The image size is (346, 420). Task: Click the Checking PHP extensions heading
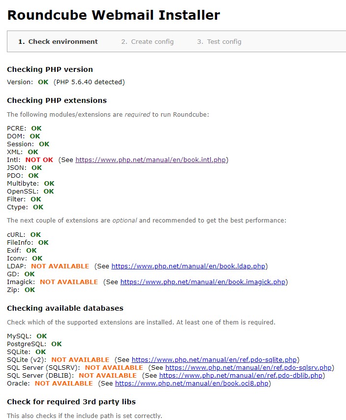pos(57,100)
